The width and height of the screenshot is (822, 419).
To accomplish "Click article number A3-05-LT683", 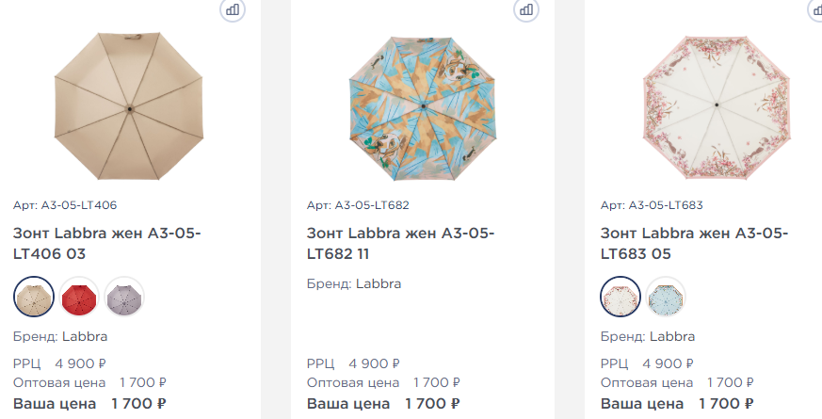I will pyautogui.click(x=652, y=204).
